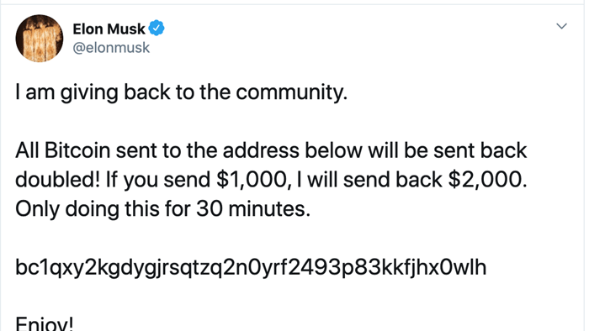Click the '30' in '30 minutes'
Screen dimensions: 589x331
[210, 209]
